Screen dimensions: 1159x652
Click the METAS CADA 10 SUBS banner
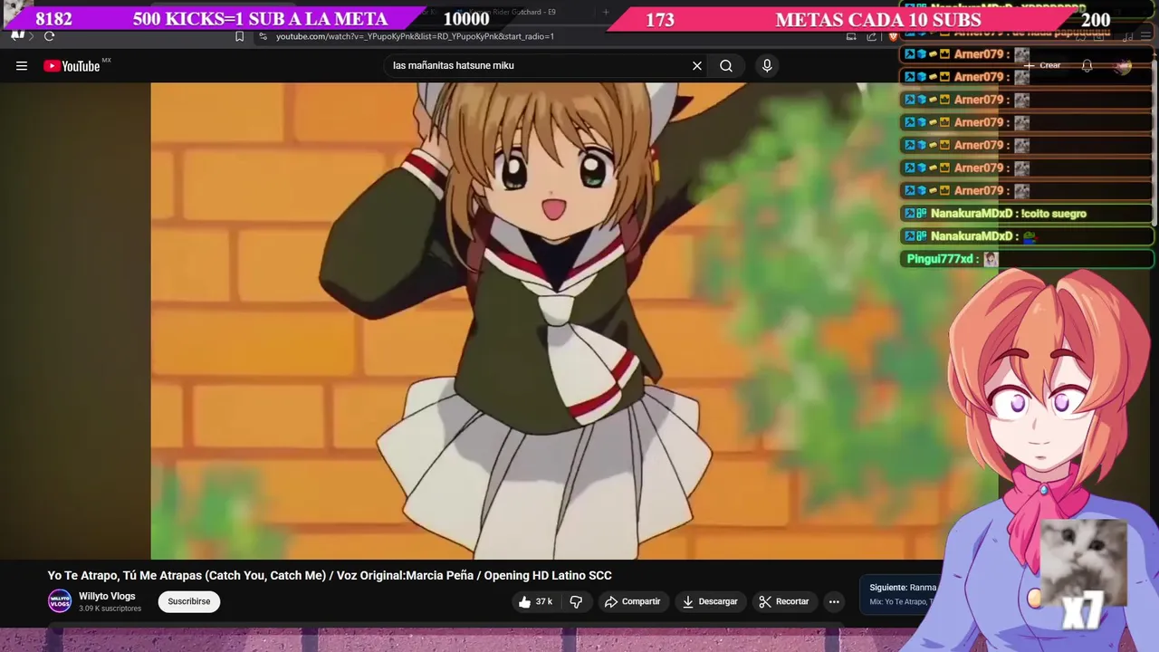click(877, 20)
